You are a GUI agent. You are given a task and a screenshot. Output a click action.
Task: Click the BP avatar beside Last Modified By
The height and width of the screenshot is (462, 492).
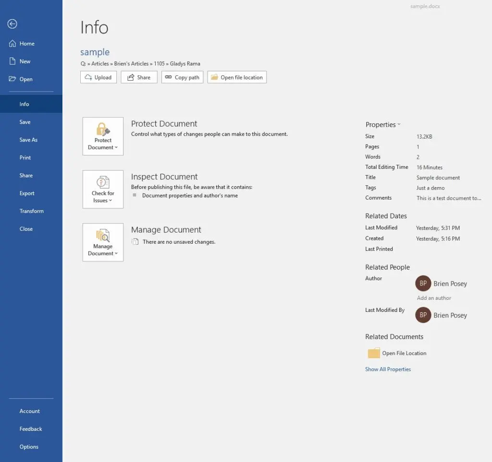423,315
